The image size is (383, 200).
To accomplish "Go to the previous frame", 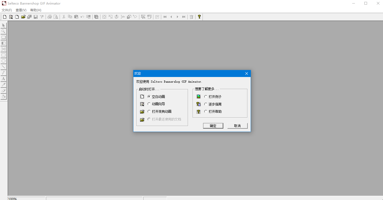I will click(171, 17).
